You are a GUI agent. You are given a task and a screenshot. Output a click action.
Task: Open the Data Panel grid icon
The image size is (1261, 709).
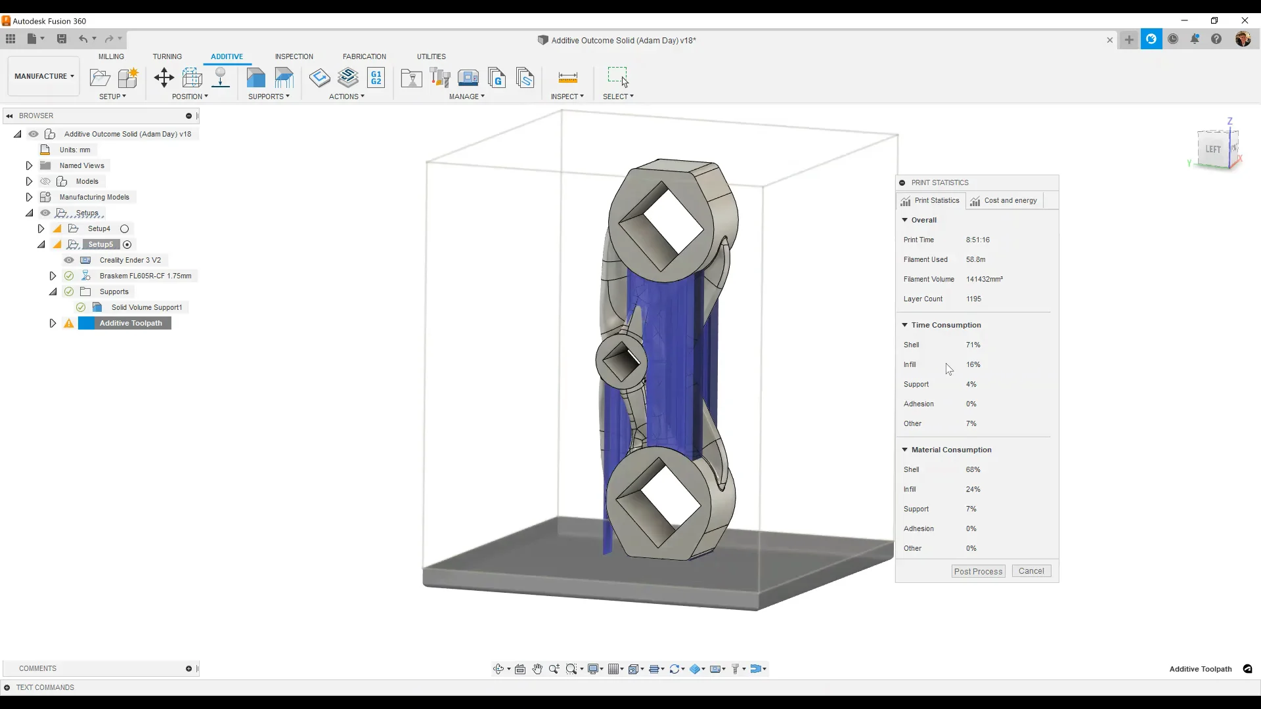[x=11, y=39]
